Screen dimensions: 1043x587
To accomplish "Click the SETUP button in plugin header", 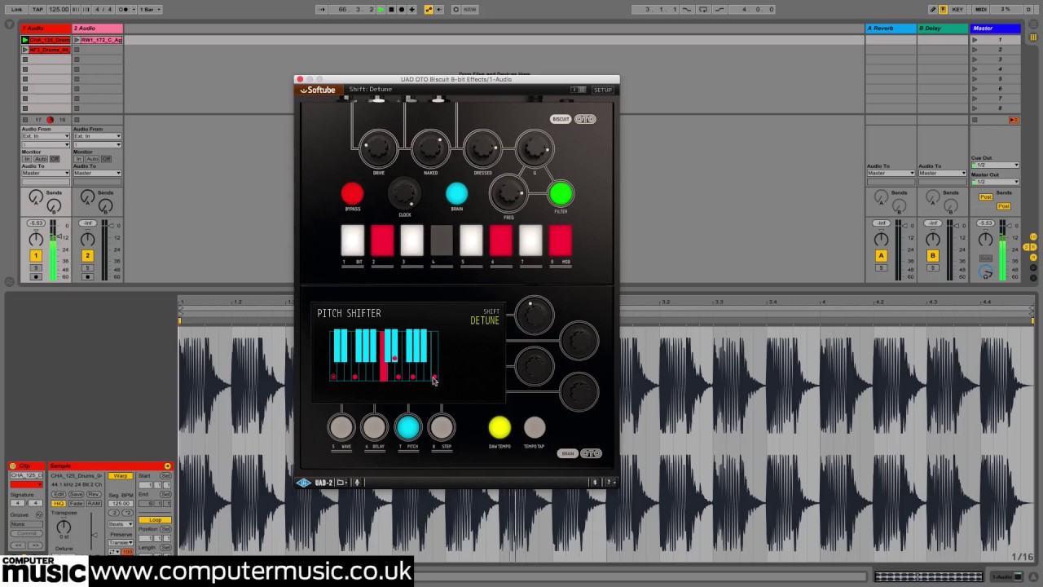I will [x=603, y=90].
